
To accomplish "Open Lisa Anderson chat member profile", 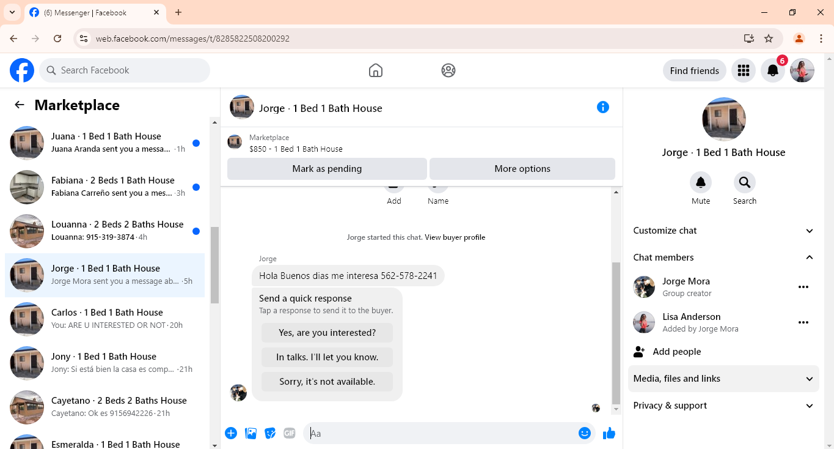I will (x=692, y=322).
